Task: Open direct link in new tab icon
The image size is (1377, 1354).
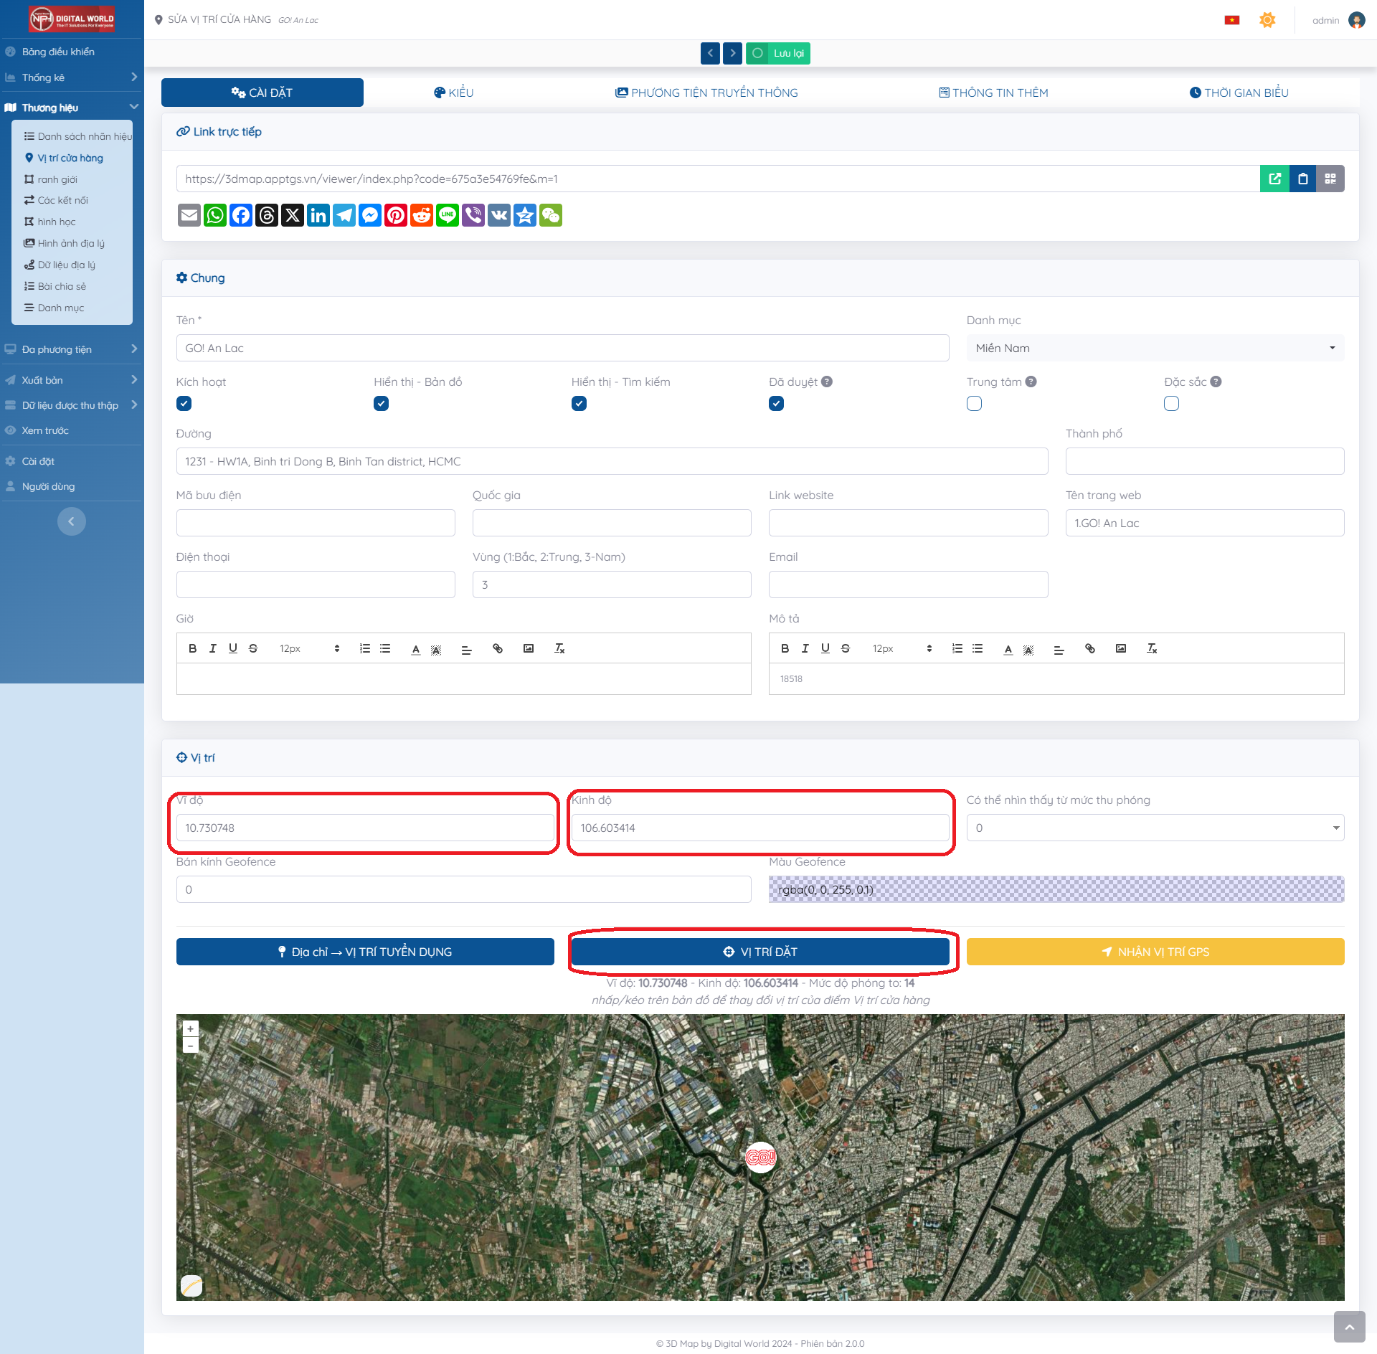Action: (1274, 179)
